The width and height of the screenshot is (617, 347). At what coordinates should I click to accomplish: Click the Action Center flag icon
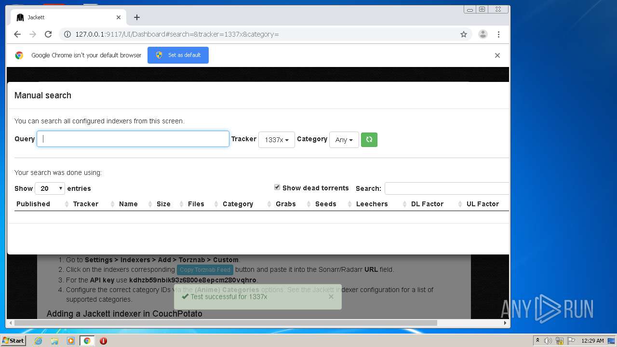click(571, 341)
